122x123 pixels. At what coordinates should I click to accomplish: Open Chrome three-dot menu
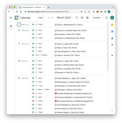point(113,12)
